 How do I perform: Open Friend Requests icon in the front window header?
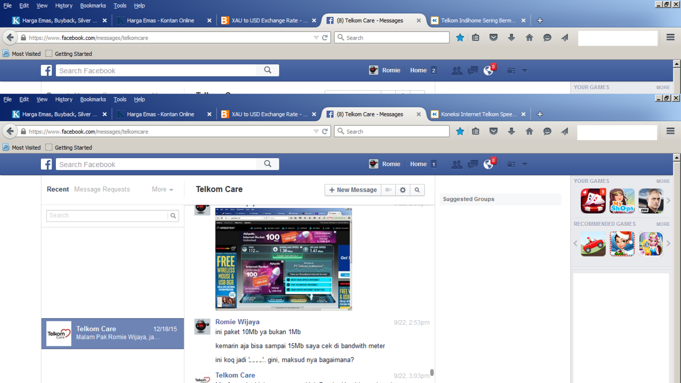click(456, 164)
